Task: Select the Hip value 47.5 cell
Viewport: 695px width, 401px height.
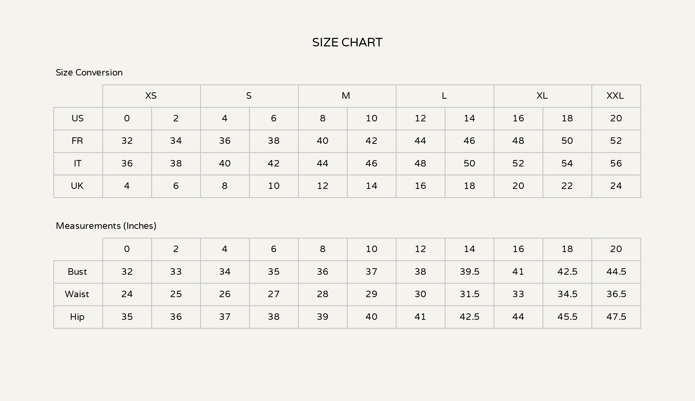Action: pos(616,317)
